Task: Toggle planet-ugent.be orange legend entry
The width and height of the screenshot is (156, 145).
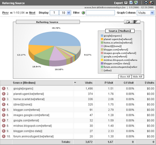Action: (117, 39)
